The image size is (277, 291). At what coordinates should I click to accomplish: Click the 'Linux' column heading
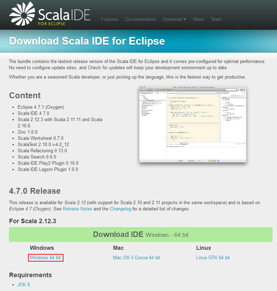tap(204, 248)
